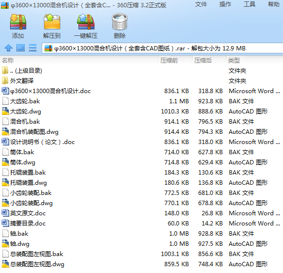Screen dimensions: 283x273
Task: Click 629.4 KB compressed size of 筒体.dwg
Action: coord(210,162)
